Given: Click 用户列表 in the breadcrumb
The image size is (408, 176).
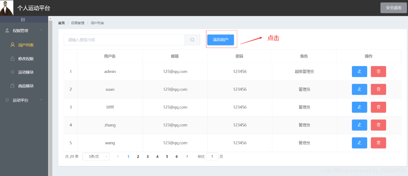Looking at the screenshot, I should click(x=97, y=23).
